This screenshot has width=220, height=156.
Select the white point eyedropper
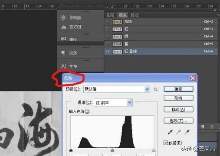[x=187, y=132]
